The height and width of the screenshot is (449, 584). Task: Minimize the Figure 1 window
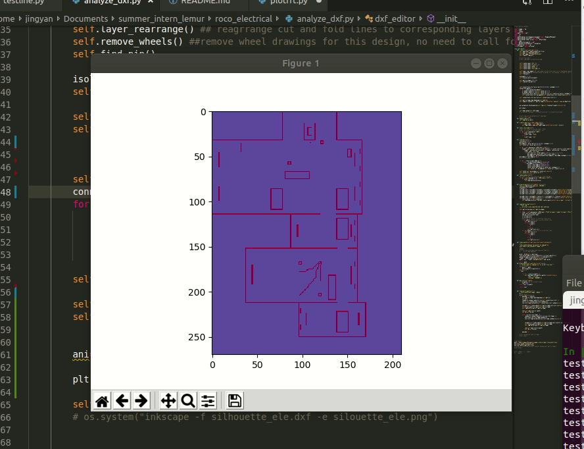[x=476, y=63]
